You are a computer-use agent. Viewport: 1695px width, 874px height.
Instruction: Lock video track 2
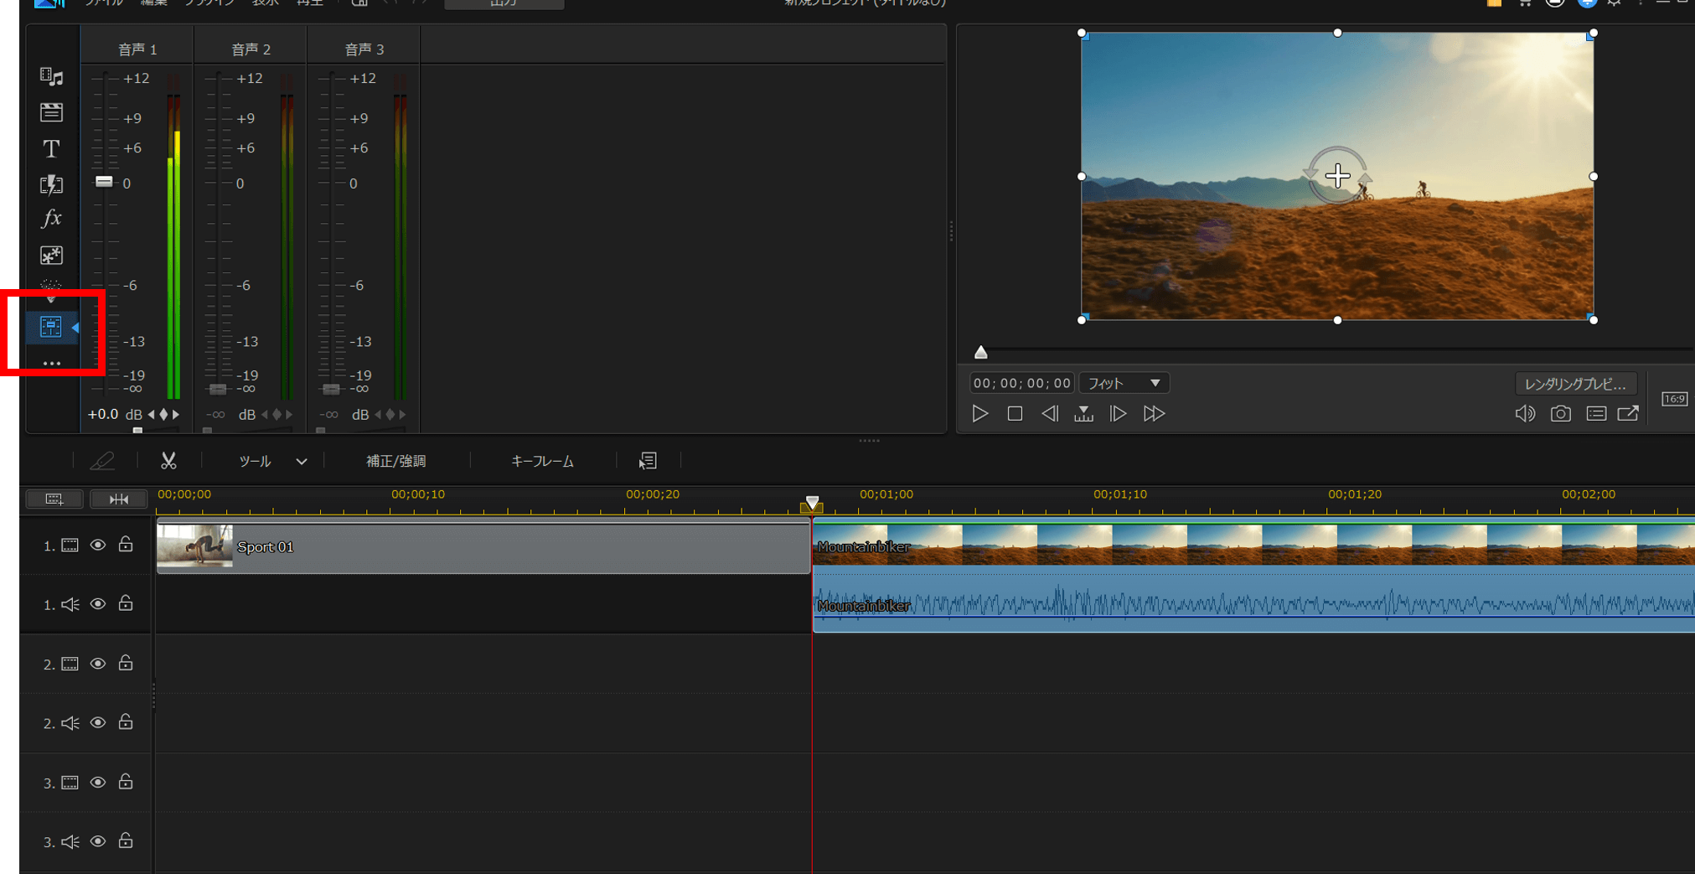126,664
